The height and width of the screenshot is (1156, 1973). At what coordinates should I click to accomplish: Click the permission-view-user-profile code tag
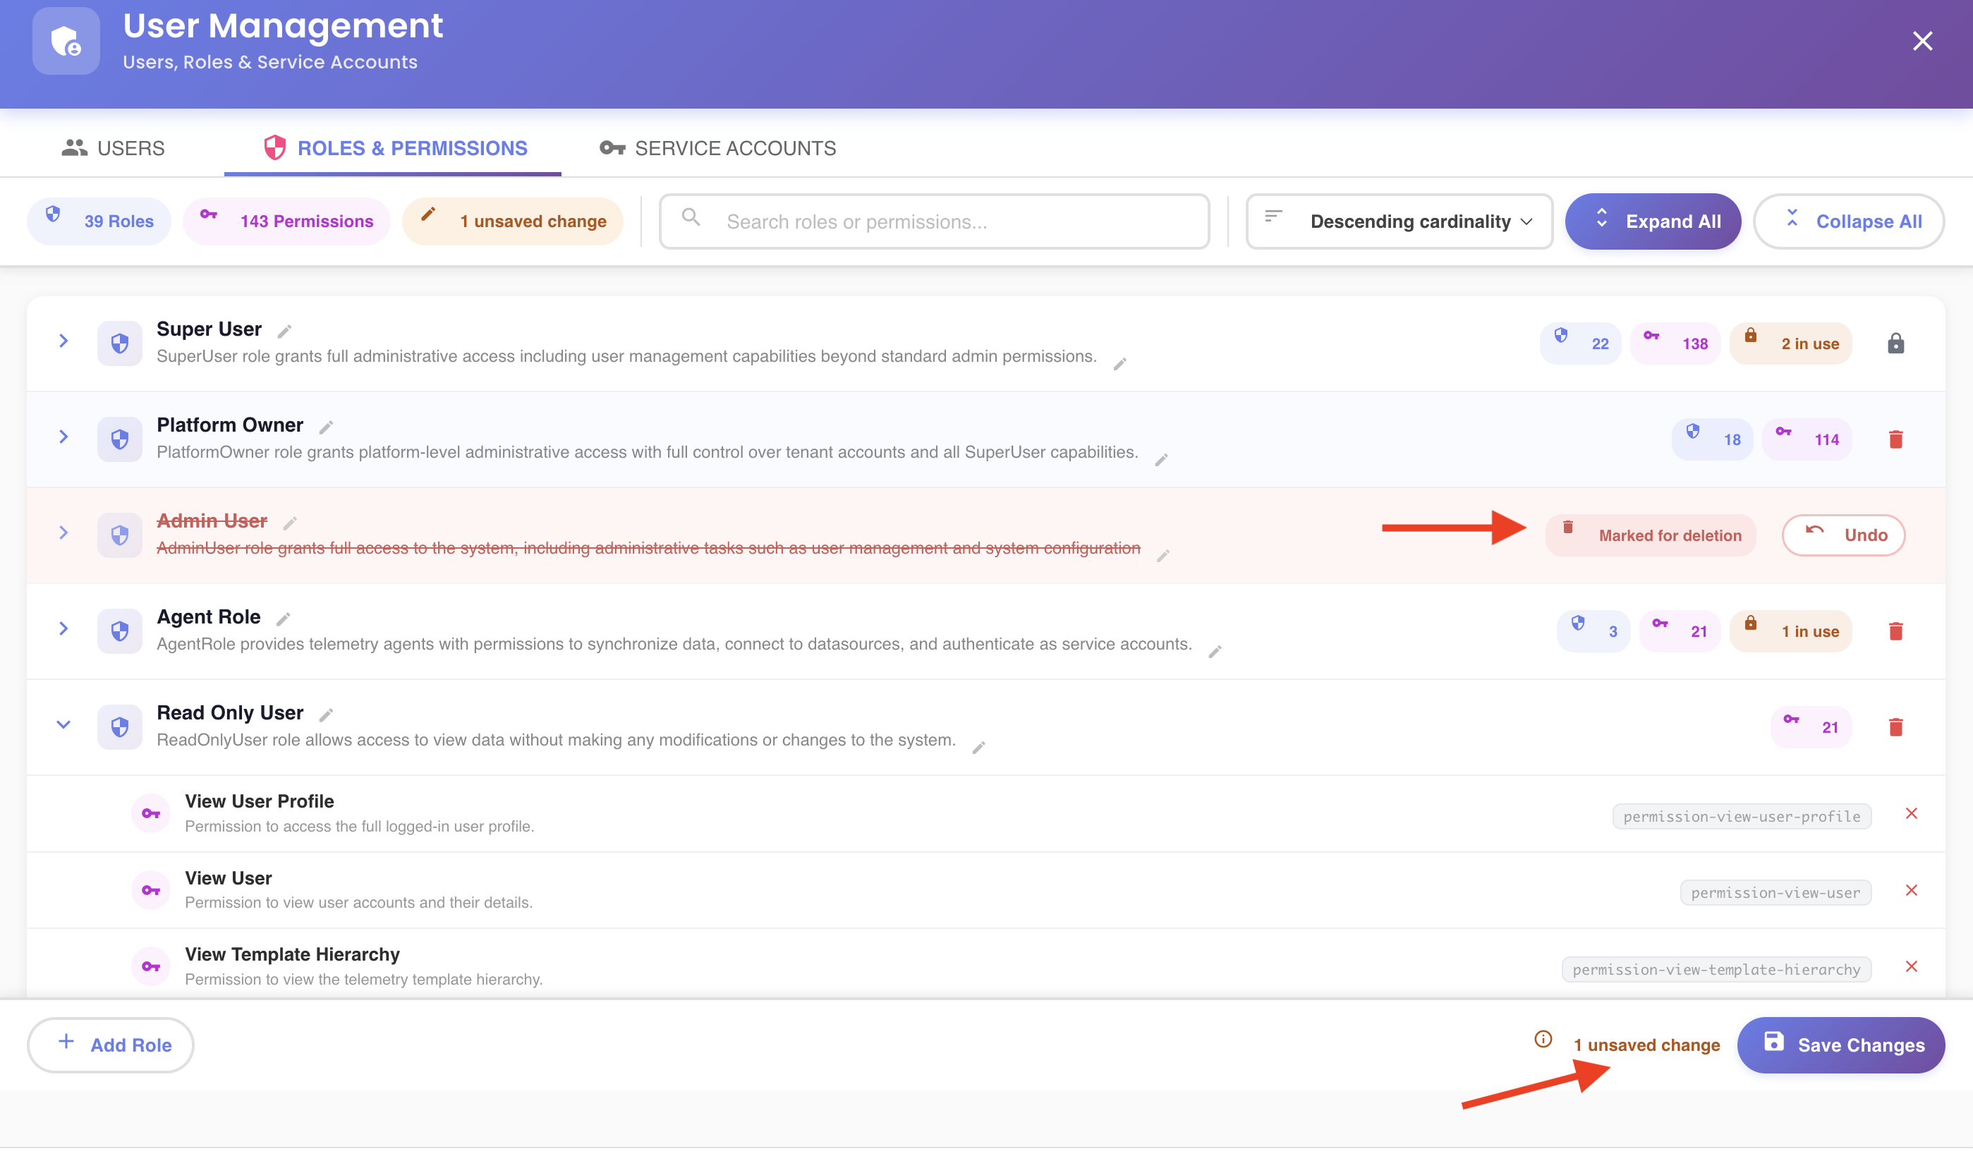[x=1742, y=816]
